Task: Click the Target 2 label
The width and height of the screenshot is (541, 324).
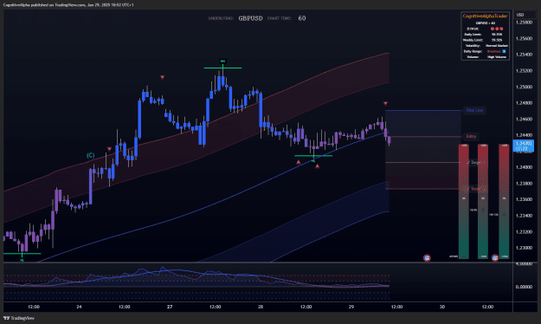Action: tap(476, 189)
